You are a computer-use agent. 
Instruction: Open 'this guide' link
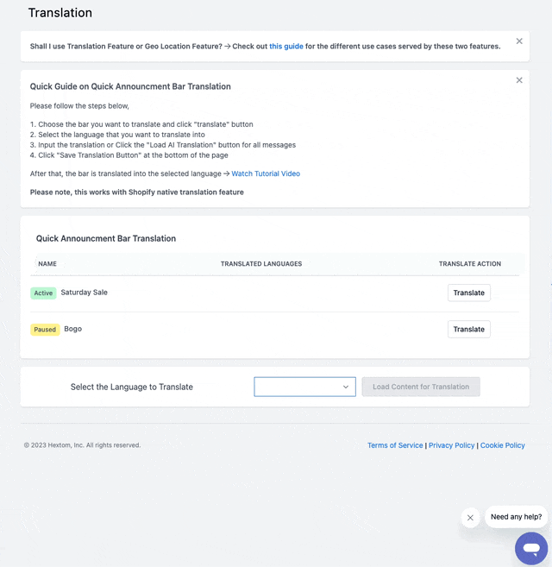coord(286,47)
